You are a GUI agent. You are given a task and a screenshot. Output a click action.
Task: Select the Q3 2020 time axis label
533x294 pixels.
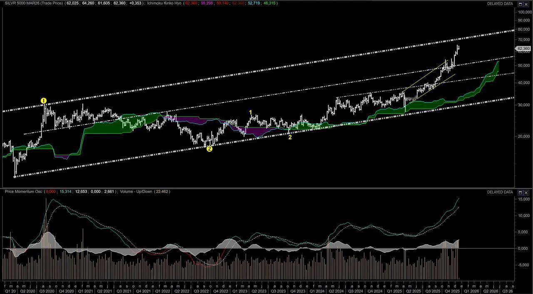(x=46, y=292)
